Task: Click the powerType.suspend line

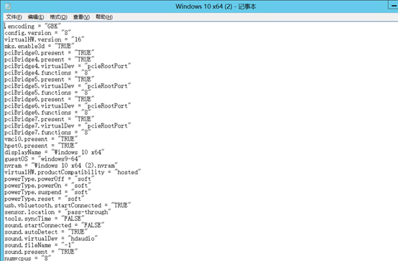Action: click(x=47, y=192)
